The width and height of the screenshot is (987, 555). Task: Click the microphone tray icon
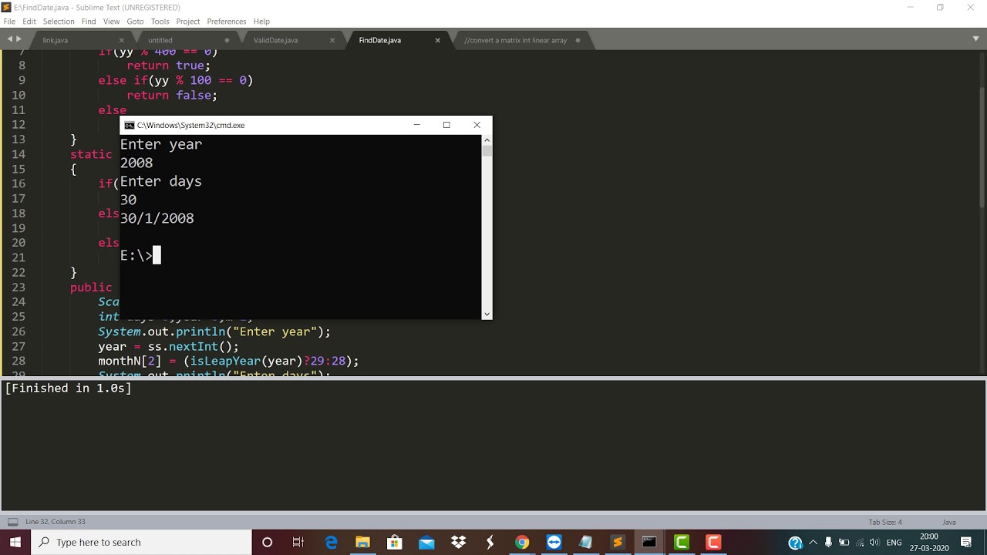[x=828, y=543]
